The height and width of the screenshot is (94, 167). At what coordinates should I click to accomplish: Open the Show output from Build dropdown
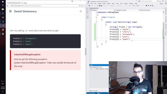coord(104,67)
